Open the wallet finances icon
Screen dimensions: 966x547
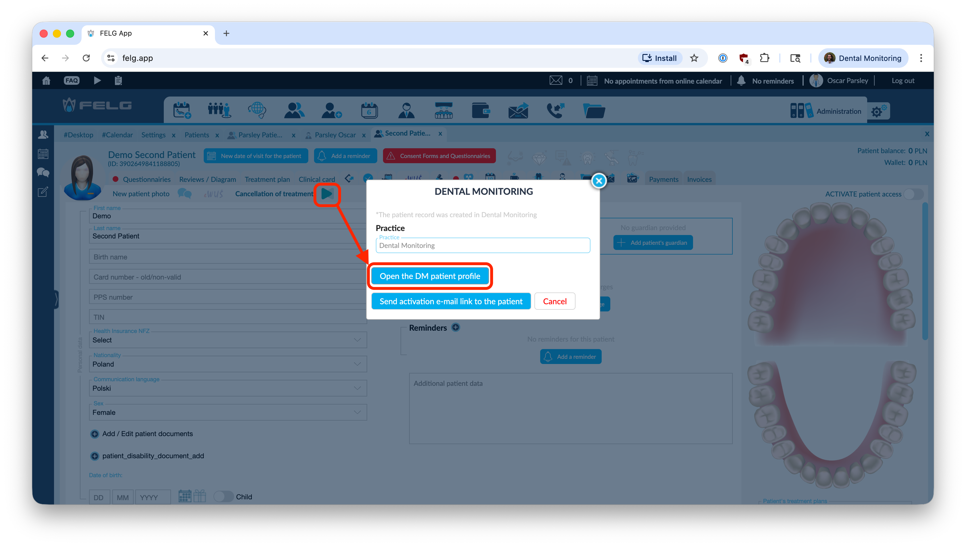pyautogui.click(x=481, y=110)
